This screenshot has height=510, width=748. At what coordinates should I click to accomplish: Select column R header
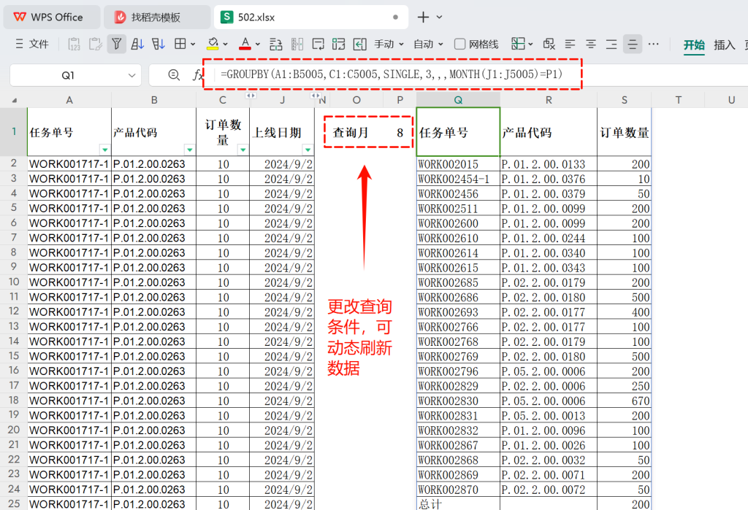(x=549, y=100)
